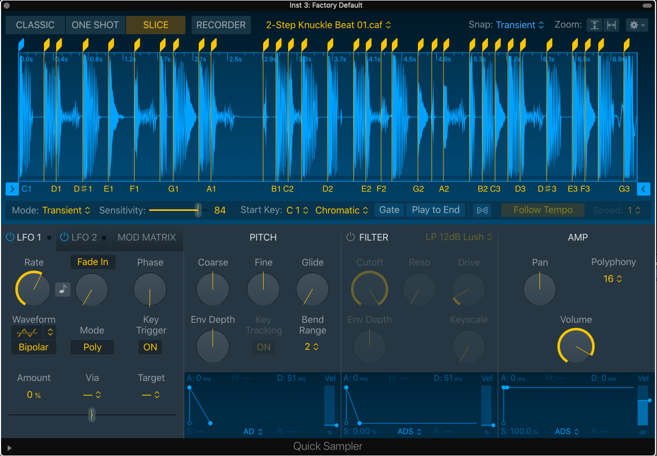Click the Amp velocity slider handle

tap(650, 400)
